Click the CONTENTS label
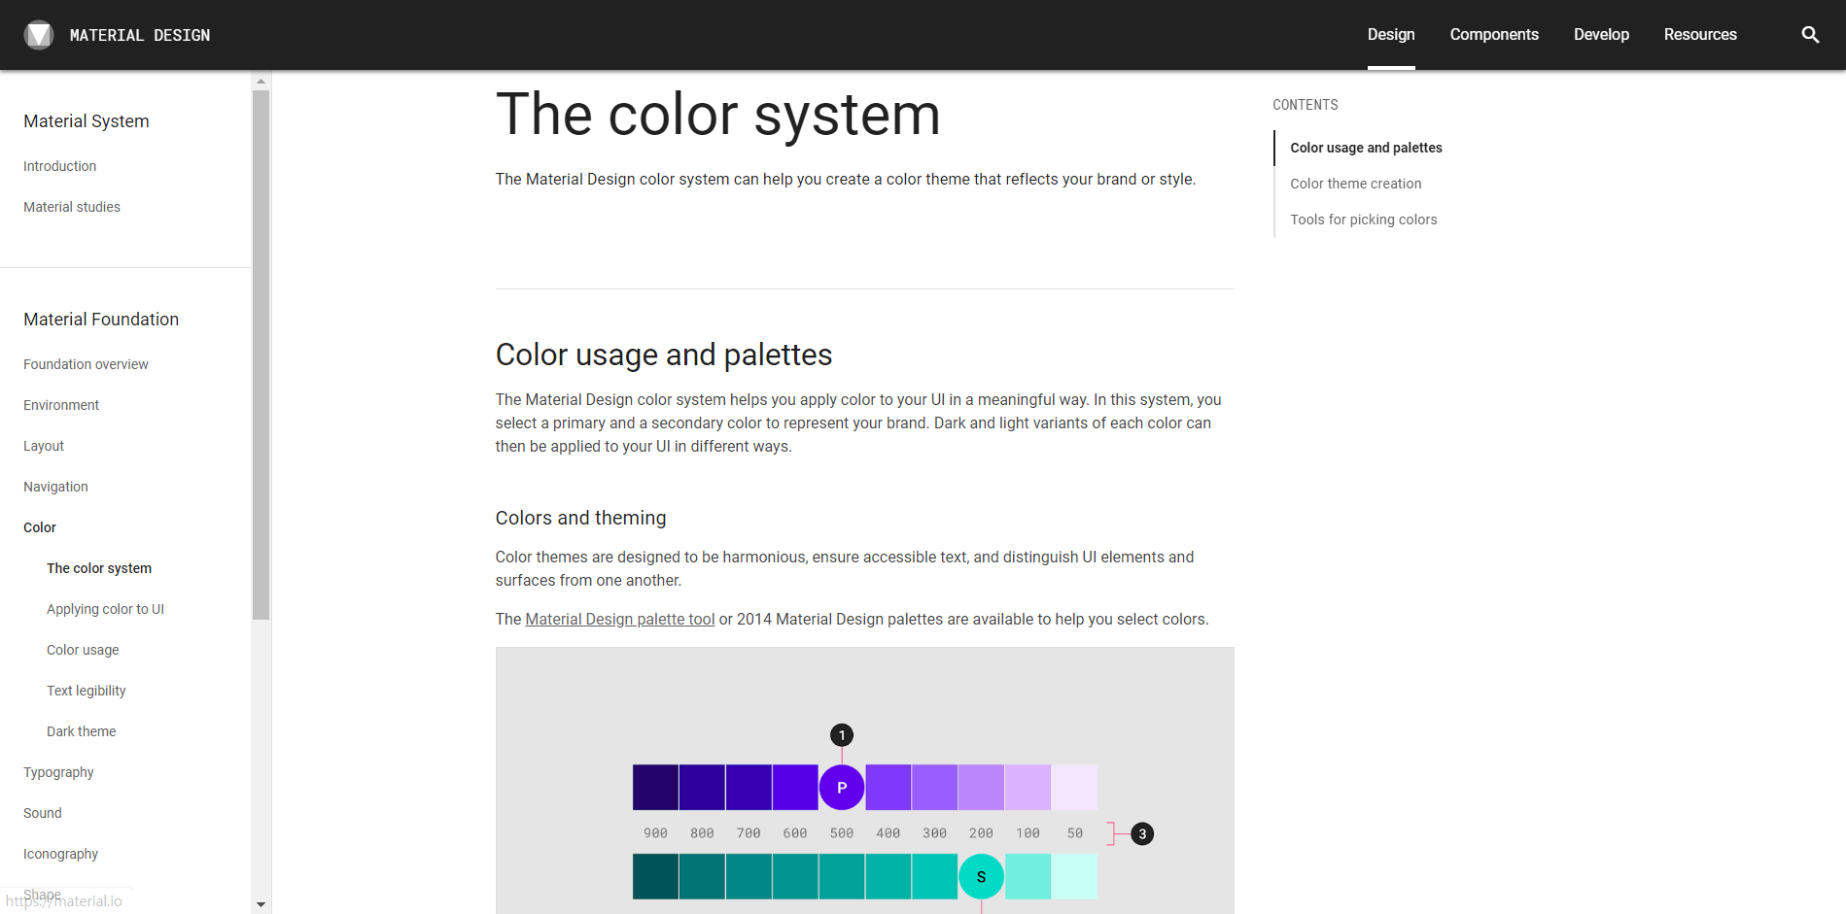The height and width of the screenshot is (914, 1846). click(x=1306, y=105)
